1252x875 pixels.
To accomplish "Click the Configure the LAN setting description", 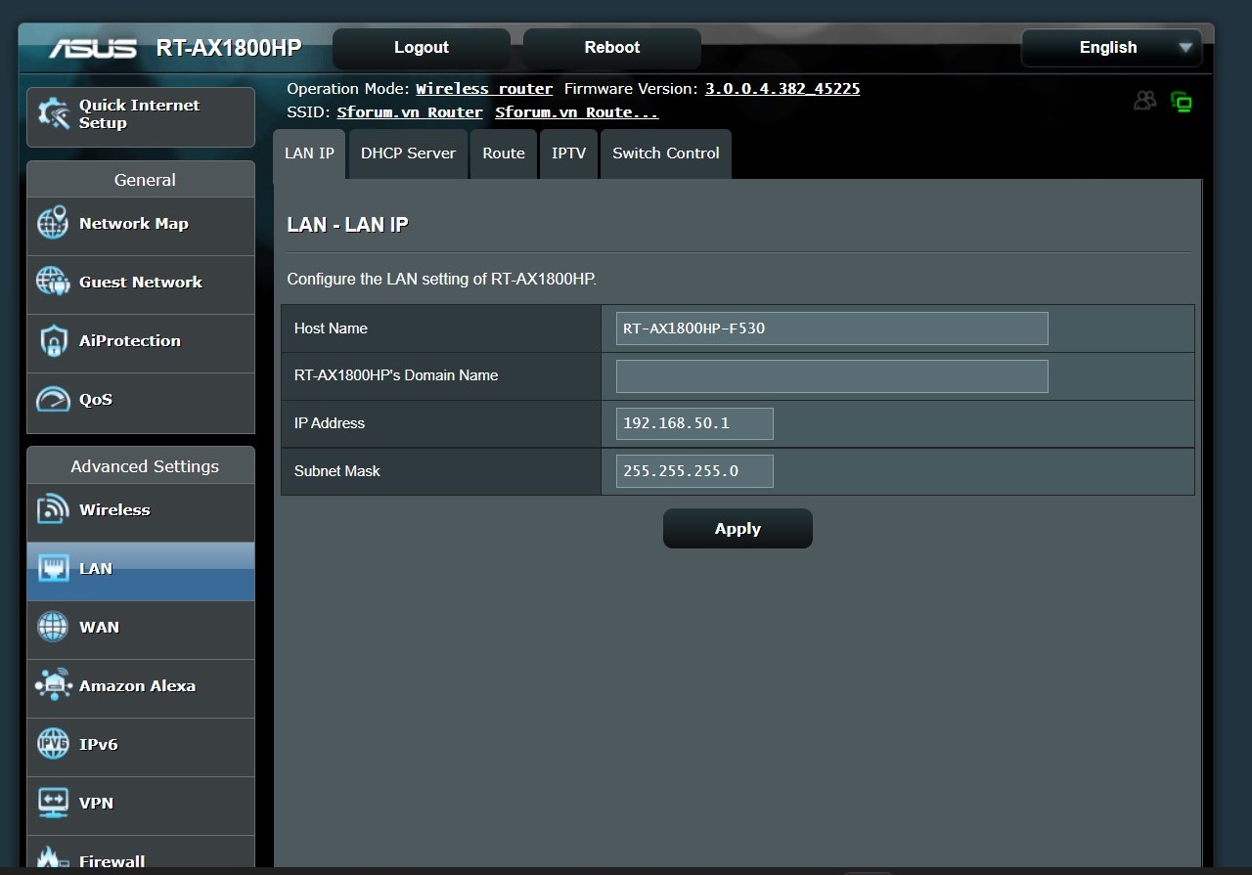I will (x=442, y=279).
